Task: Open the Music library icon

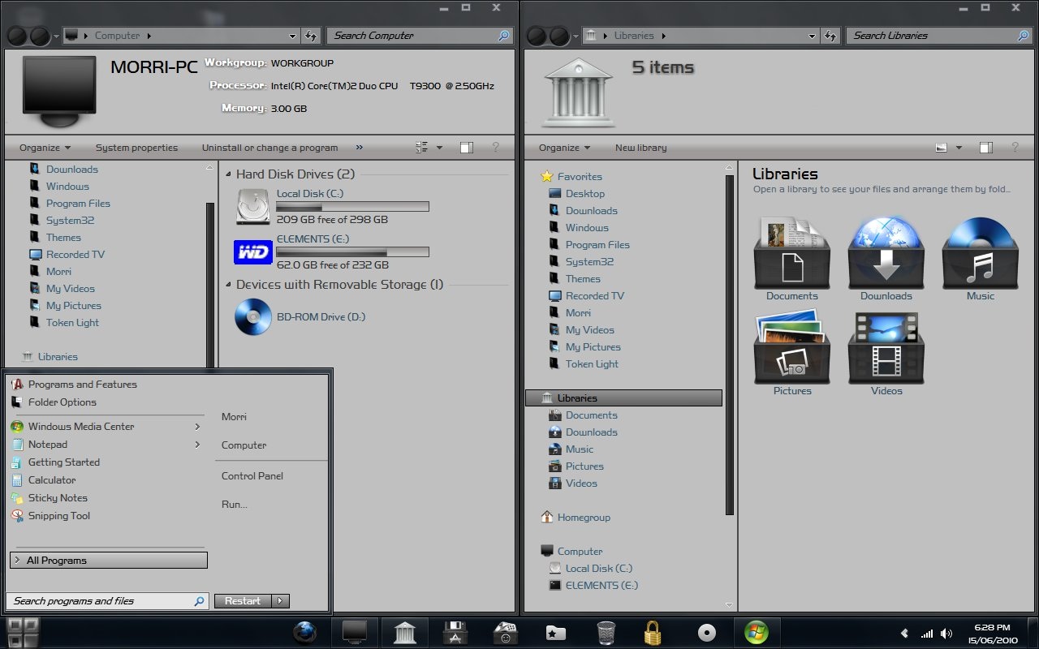Action: 980,251
